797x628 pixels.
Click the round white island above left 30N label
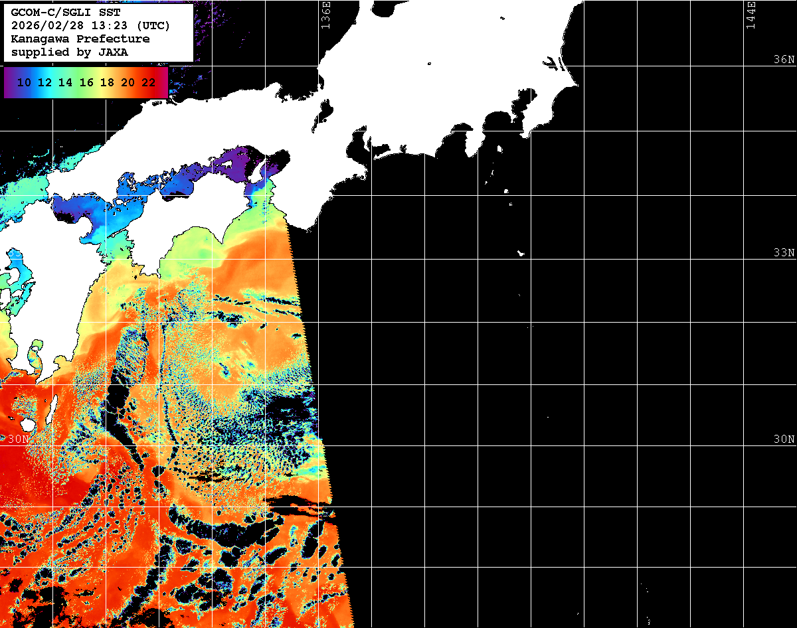(27, 424)
